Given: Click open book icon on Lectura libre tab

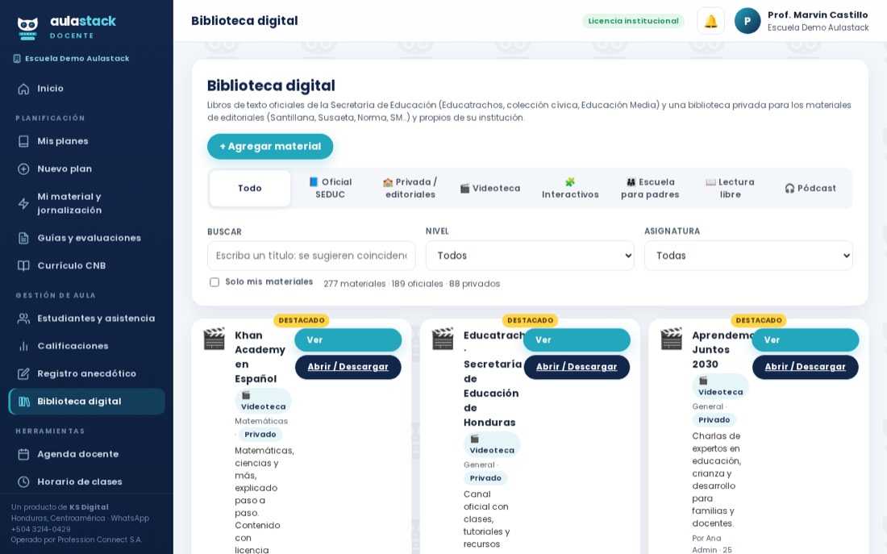Looking at the screenshot, I should pos(710,182).
